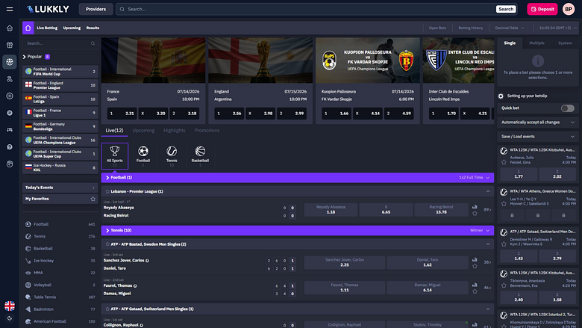Open Decimal Odds dropdown

click(510, 28)
